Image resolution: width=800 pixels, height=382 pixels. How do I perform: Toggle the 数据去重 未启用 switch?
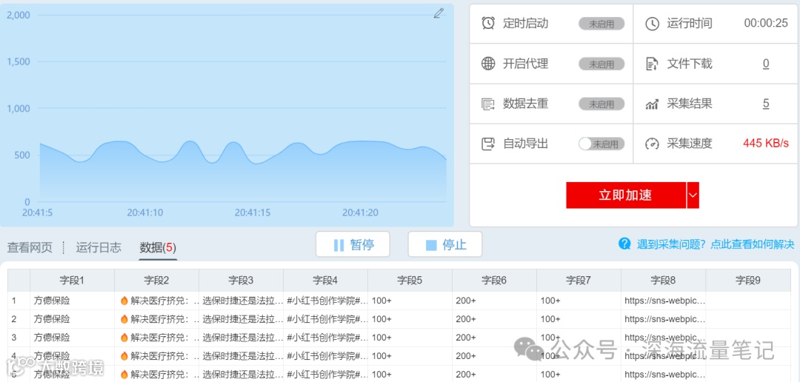(601, 104)
